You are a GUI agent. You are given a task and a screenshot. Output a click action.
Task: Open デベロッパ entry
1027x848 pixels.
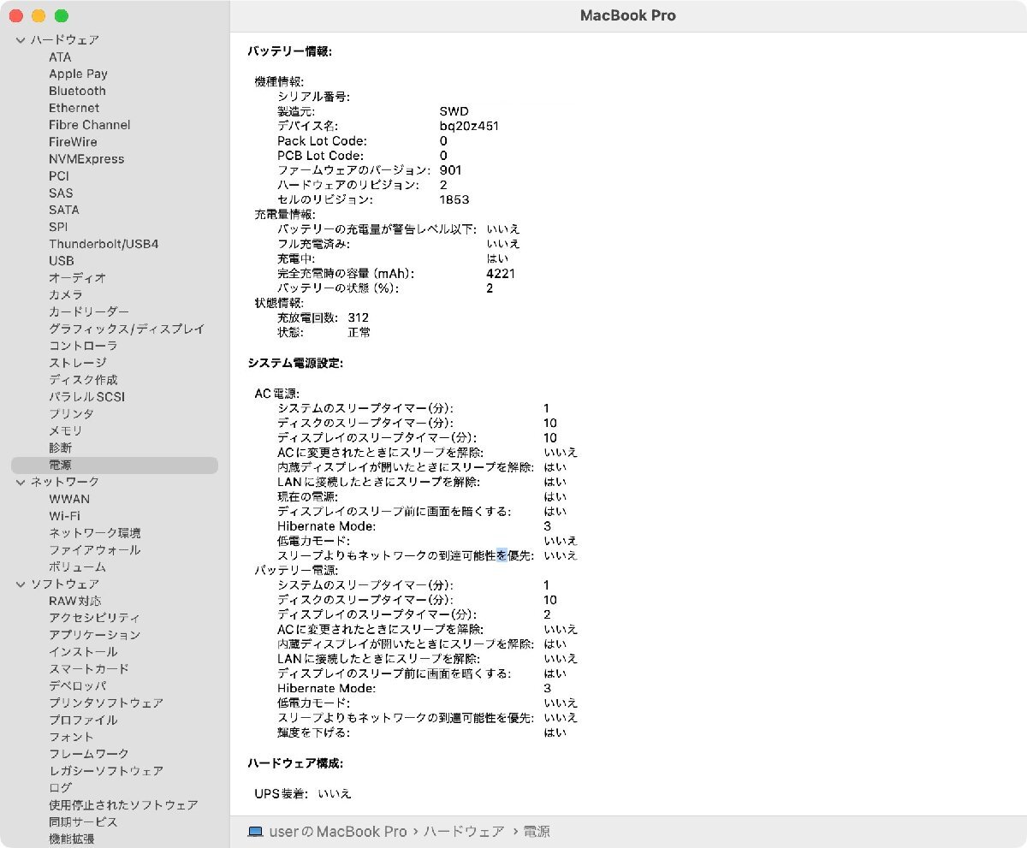pos(77,685)
